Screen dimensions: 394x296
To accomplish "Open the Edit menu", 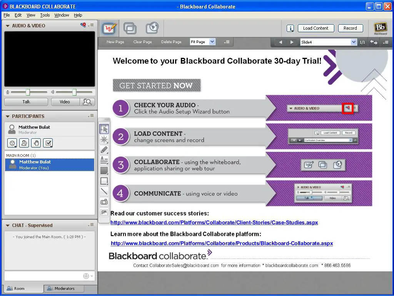I will pyautogui.click(x=18, y=15).
